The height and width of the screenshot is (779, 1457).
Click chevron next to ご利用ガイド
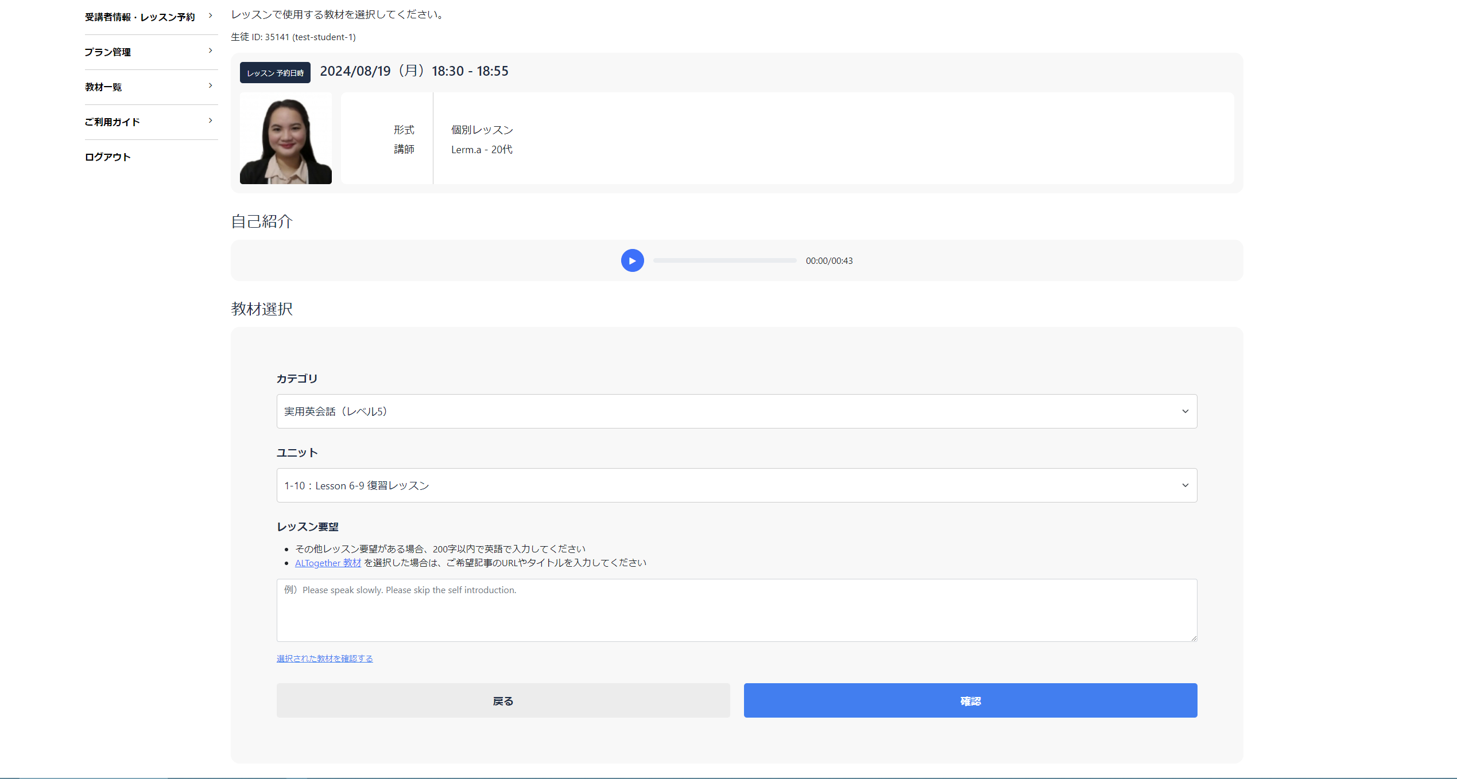click(211, 121)
